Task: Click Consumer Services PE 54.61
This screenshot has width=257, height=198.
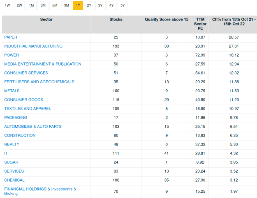Action: pyautogui.click(x=200, y=73)
